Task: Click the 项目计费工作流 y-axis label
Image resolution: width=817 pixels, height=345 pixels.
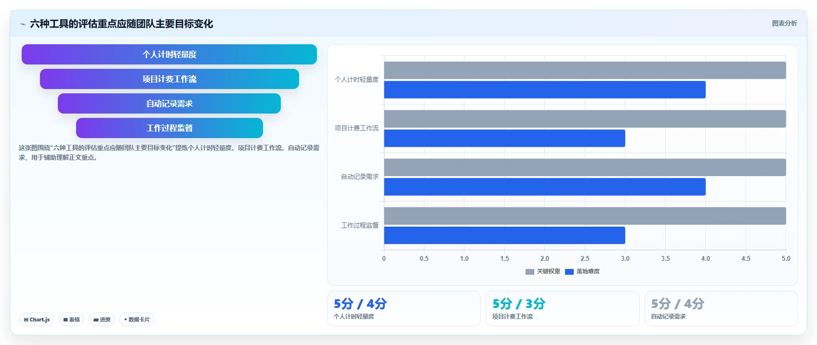Action: tap(356, 128)
